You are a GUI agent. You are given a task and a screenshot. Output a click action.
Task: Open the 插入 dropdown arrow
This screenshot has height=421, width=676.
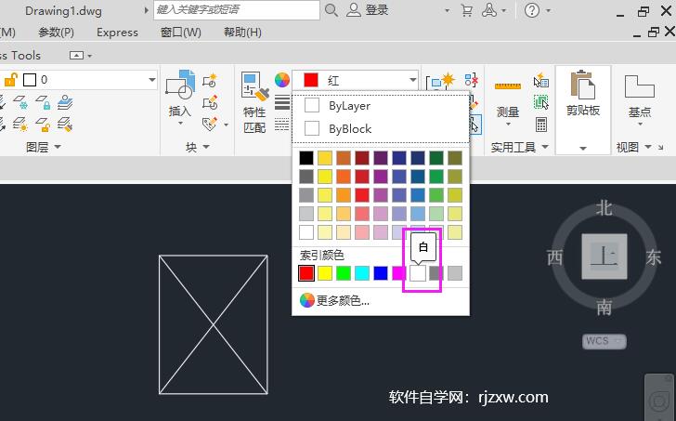point(180,124)
